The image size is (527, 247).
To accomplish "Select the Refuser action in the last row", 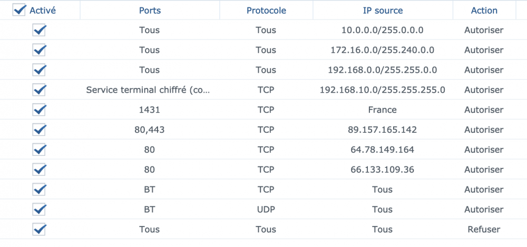I will click(484, 230).
